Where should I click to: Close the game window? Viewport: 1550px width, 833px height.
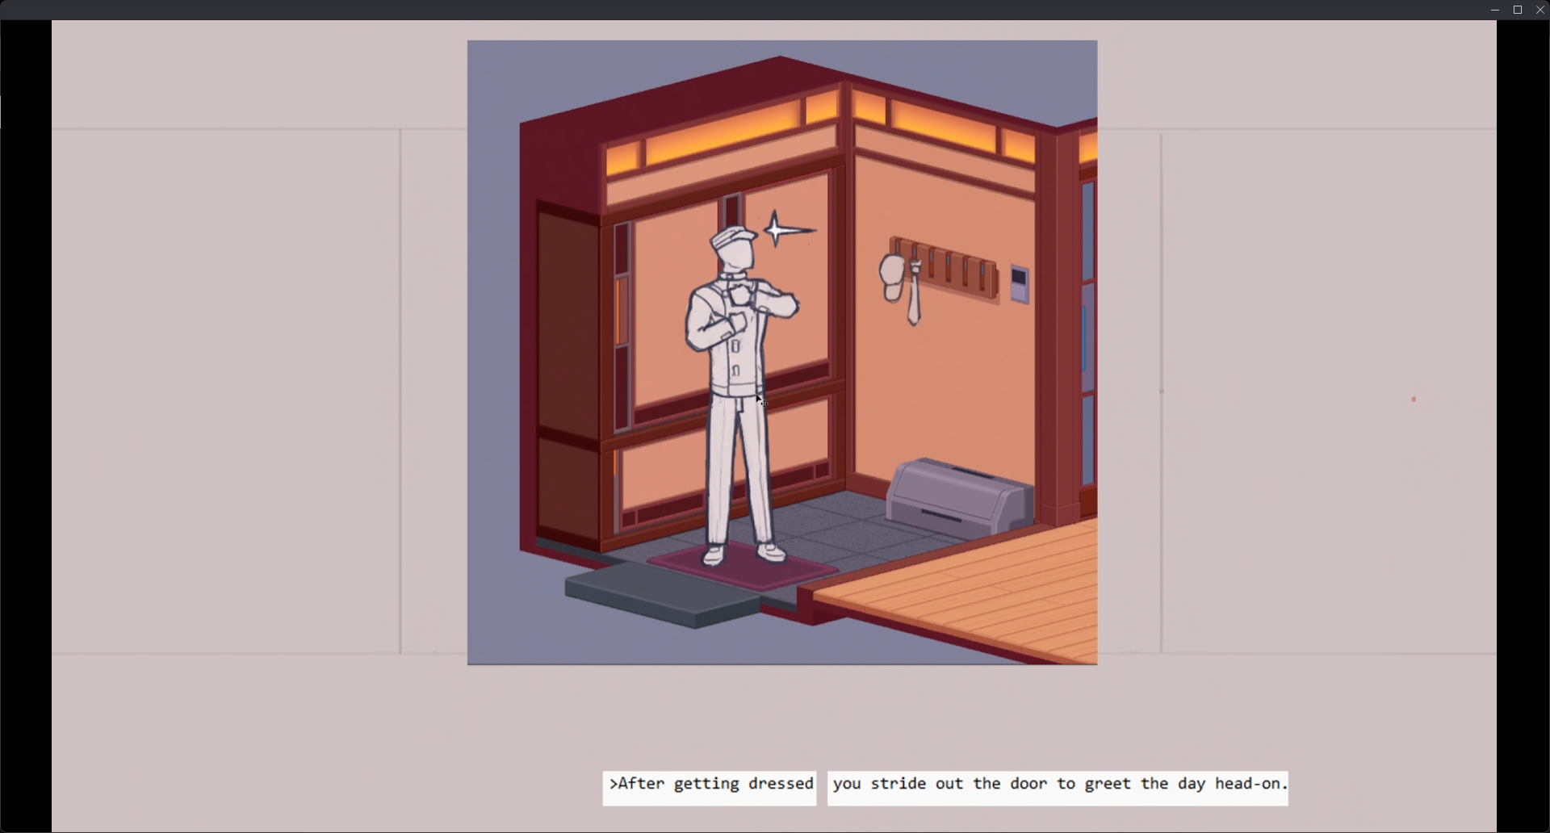[x=1540, y=10]
